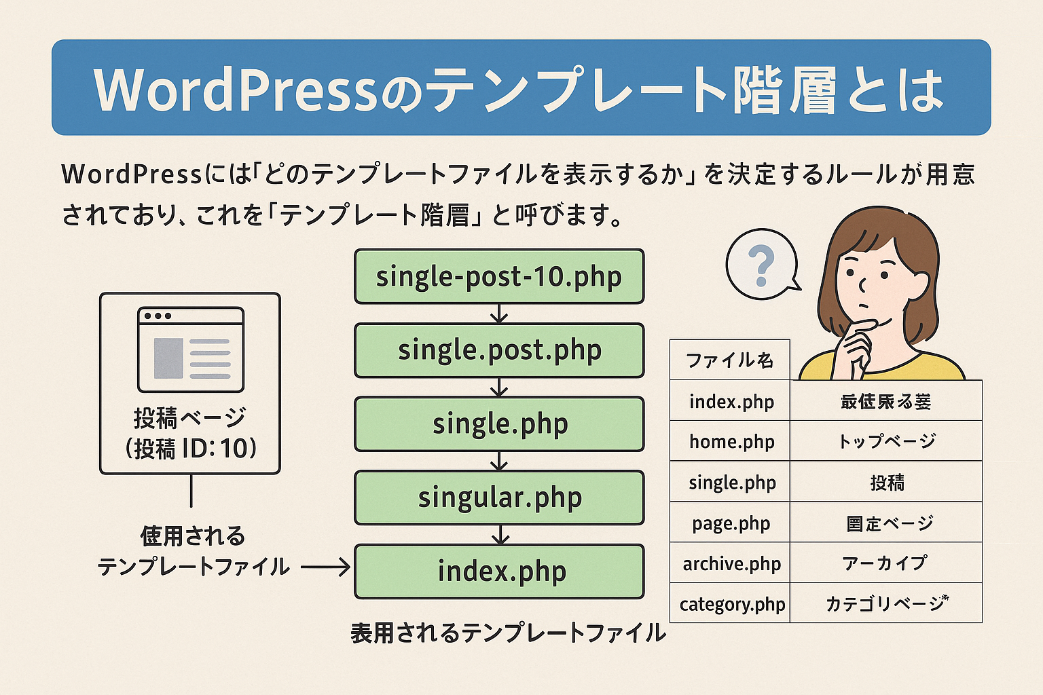Click page.php cell in the table
The width and height of the screenshot is (1043, 695).
click(x=730, y=523)
